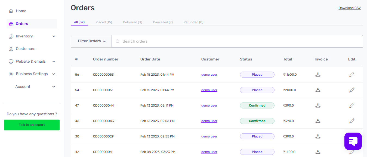Click the Customers person icon

pos(11,49)
